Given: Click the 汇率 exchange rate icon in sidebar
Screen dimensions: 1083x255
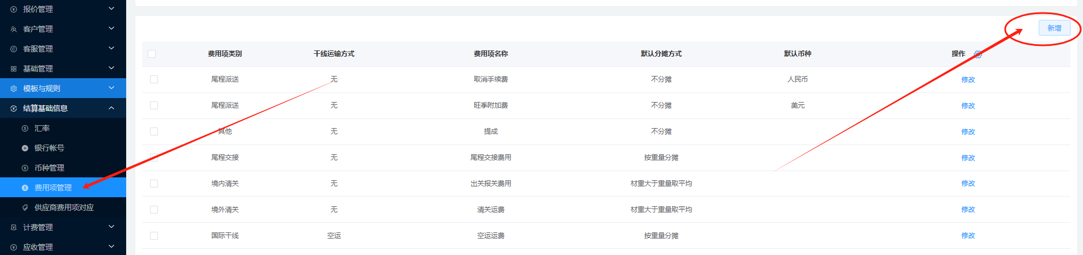Looking at the screenshot, I should [25, 129].
